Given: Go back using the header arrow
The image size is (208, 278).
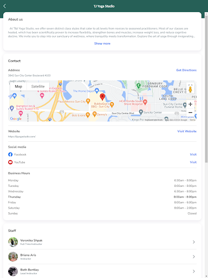Looking at the screenshot, I should 5,6.
